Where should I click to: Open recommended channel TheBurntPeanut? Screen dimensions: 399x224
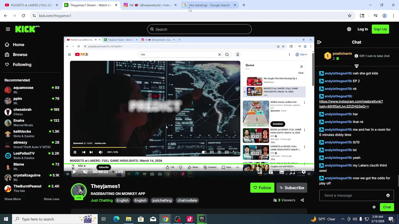coord(32,188)
